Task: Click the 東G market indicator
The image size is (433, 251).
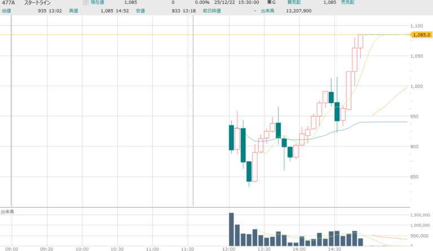Action: click(x=271, y=3)
